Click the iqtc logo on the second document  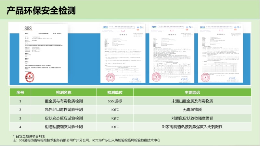click(105, 27)
